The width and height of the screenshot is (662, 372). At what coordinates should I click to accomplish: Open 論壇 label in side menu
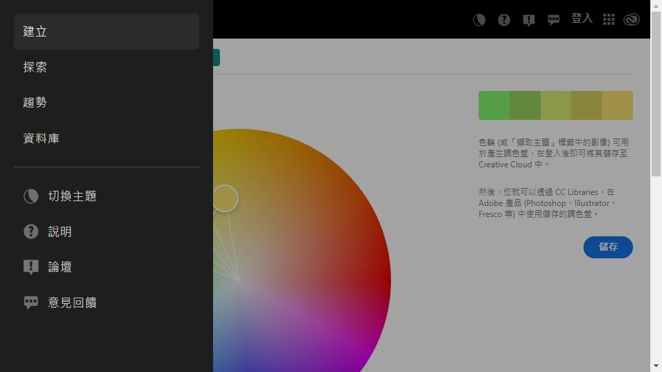(60, 267)
